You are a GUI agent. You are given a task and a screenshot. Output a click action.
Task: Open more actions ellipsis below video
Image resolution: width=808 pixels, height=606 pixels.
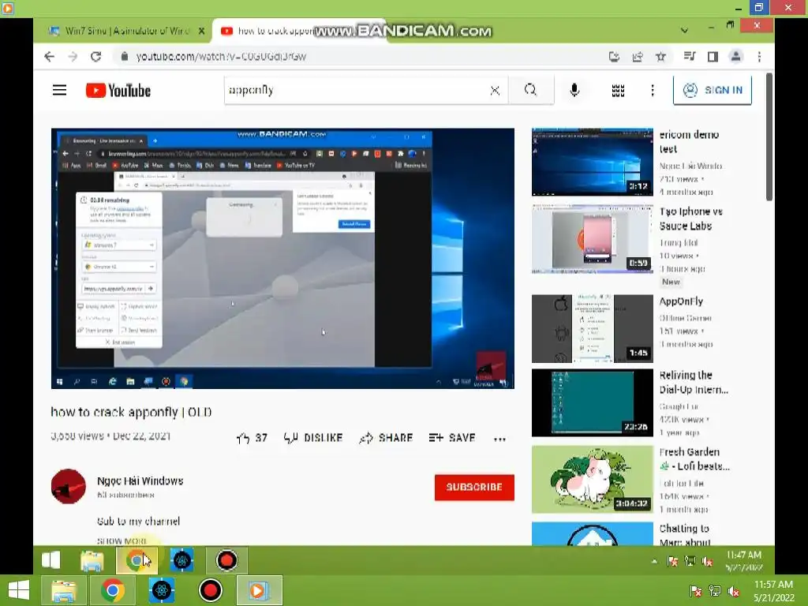(x=499, y=439)
